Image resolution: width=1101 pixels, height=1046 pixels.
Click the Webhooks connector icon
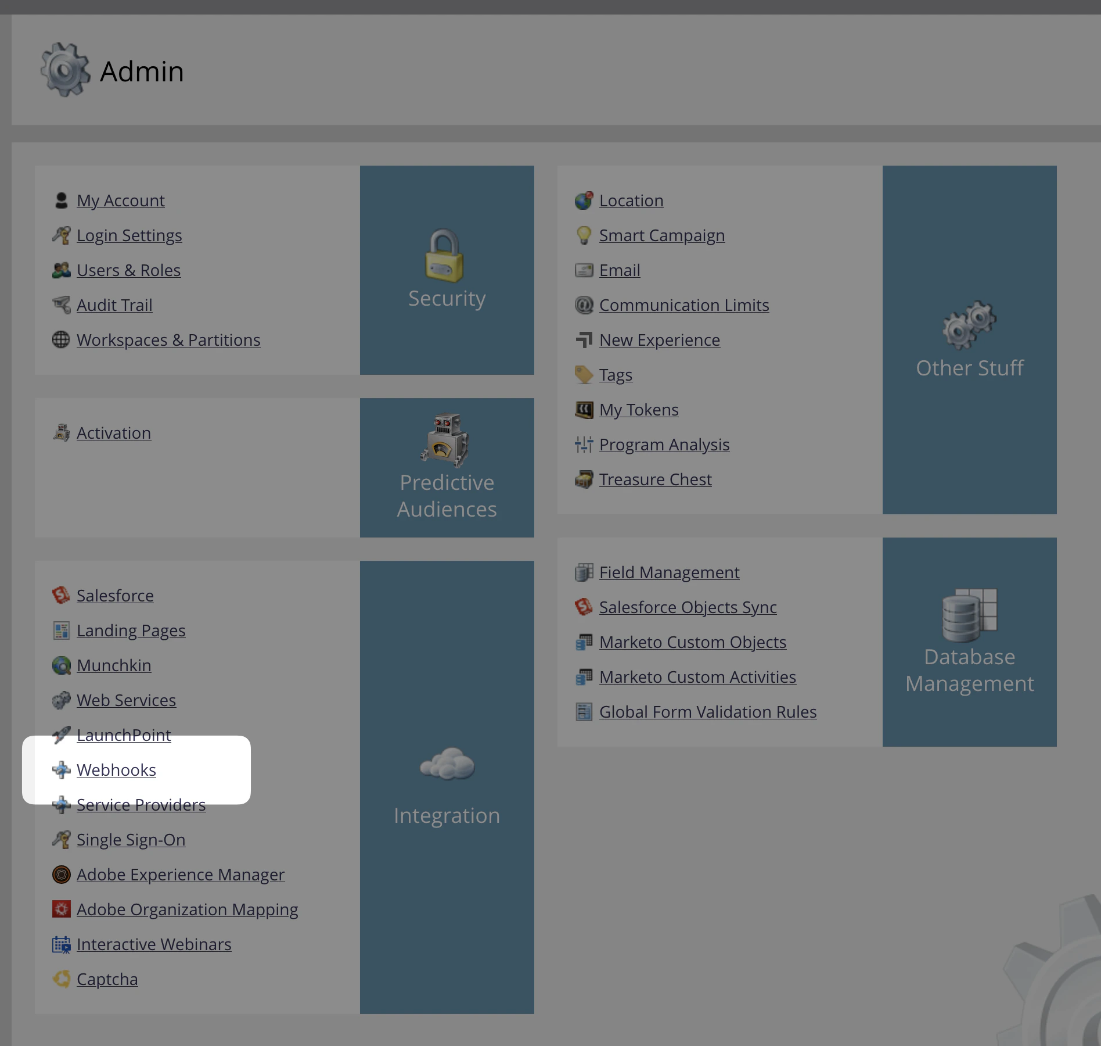click(61, 770)
